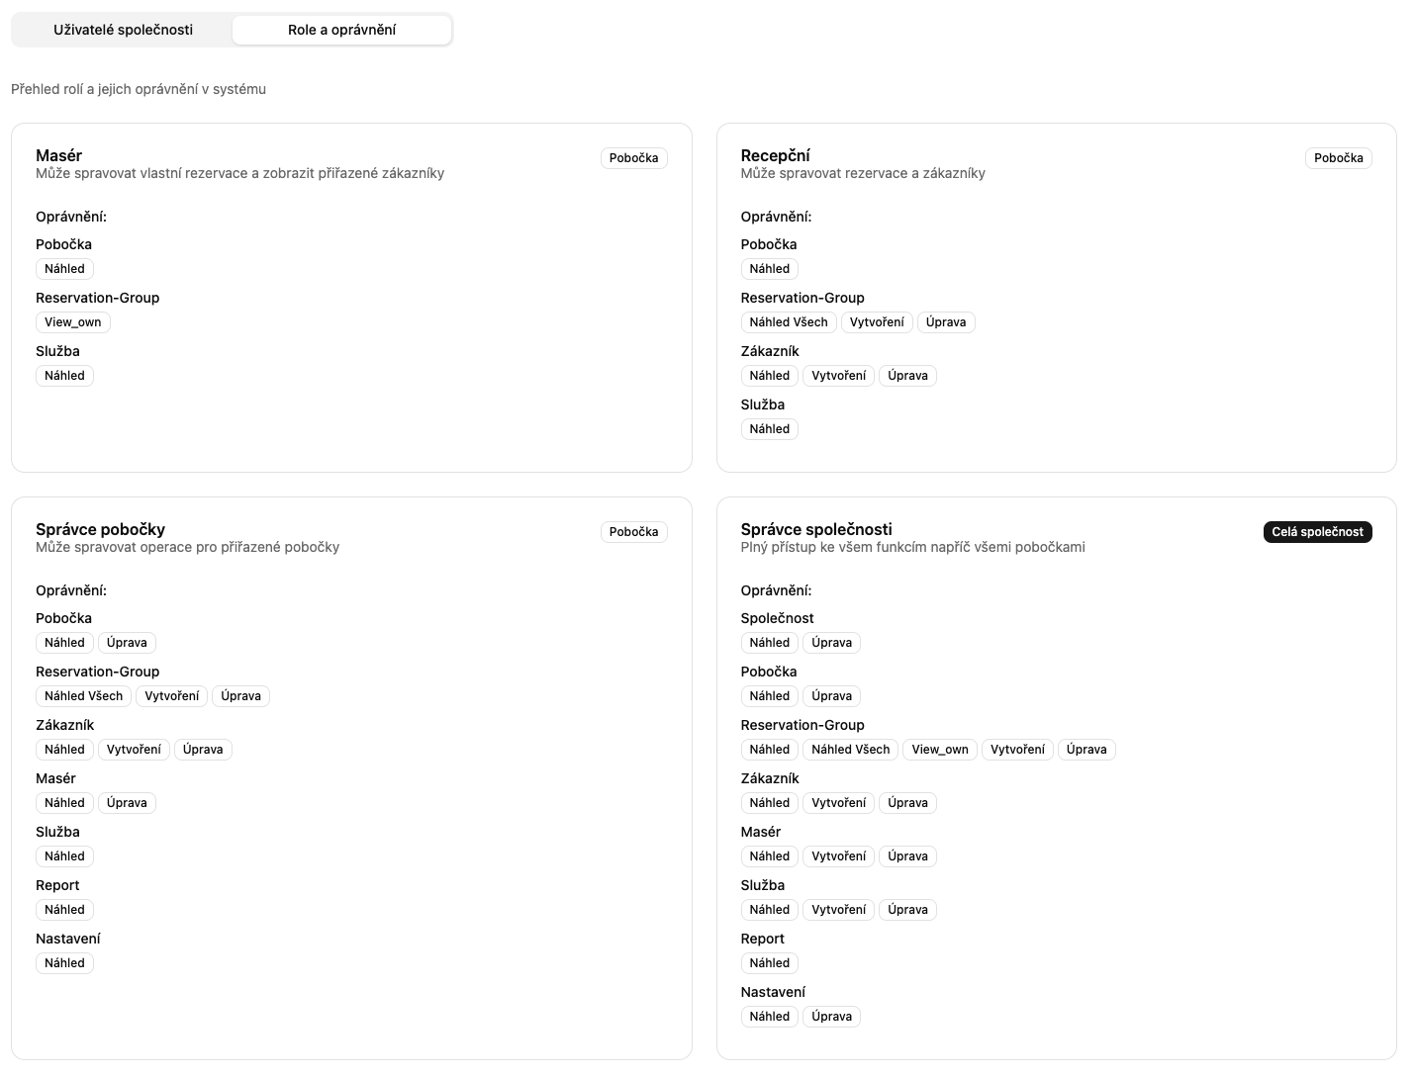Click the Pobočka scope badge on Recepční card

pyautogui.click(x=1338, y=158)
